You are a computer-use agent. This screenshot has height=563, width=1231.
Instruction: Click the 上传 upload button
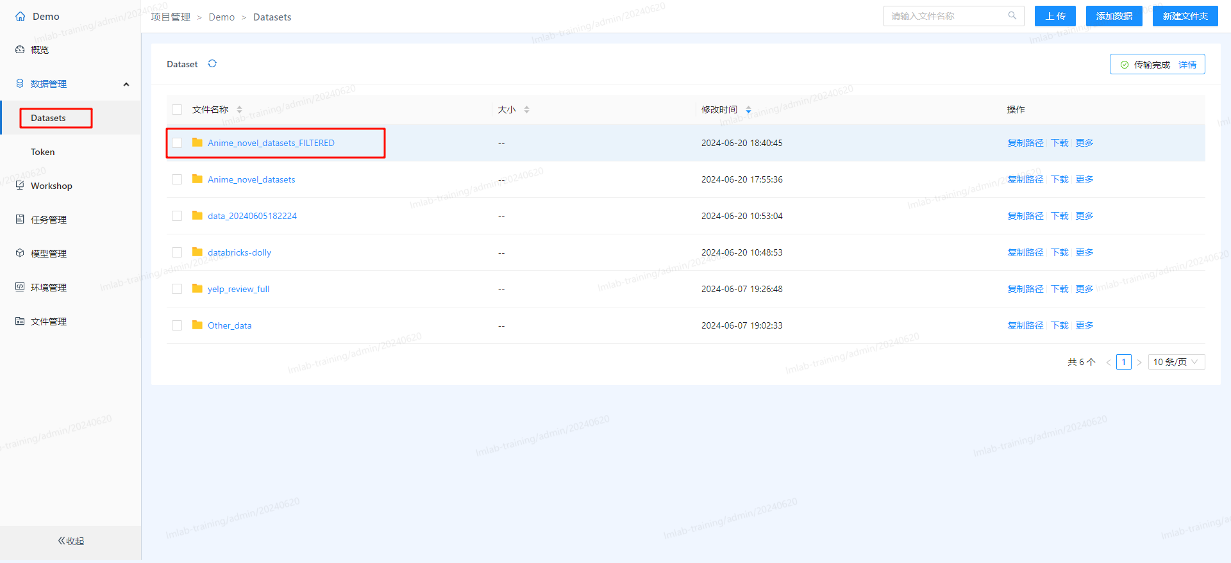coord(1055,16)
